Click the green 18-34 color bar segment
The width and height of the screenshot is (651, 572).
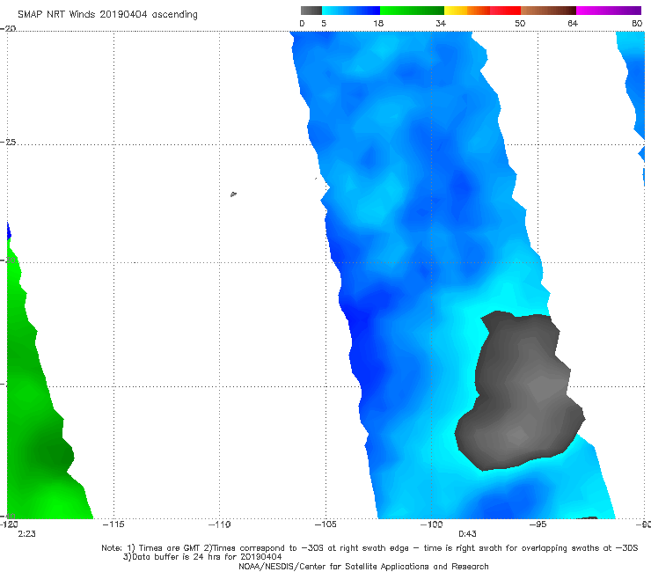[x=412, y=11]
